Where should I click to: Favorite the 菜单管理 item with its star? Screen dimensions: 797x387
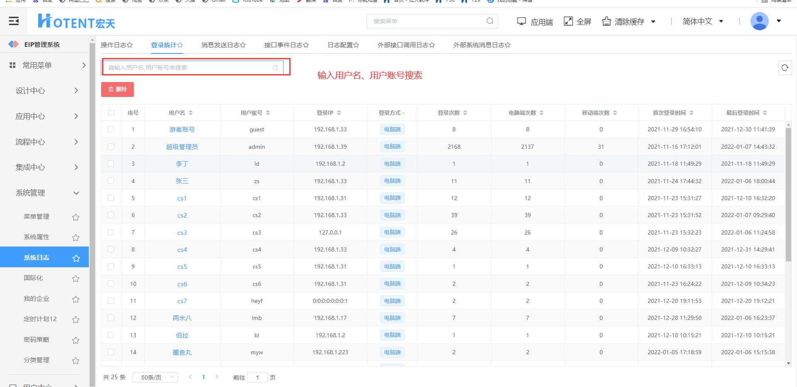point(76,217)
